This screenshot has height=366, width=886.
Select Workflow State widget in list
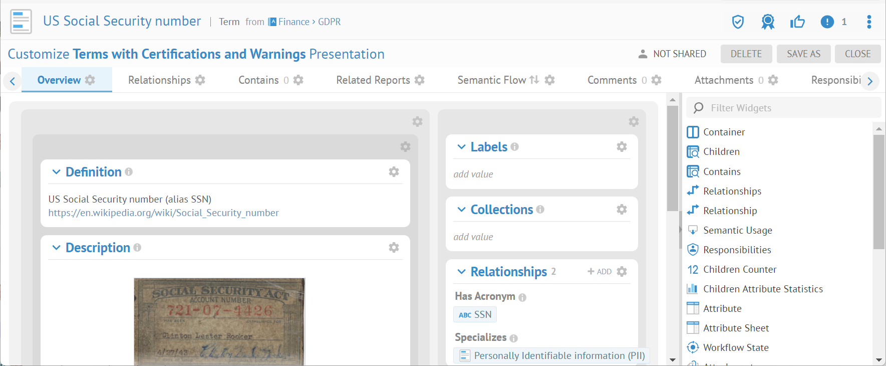(x=728, y=347)
